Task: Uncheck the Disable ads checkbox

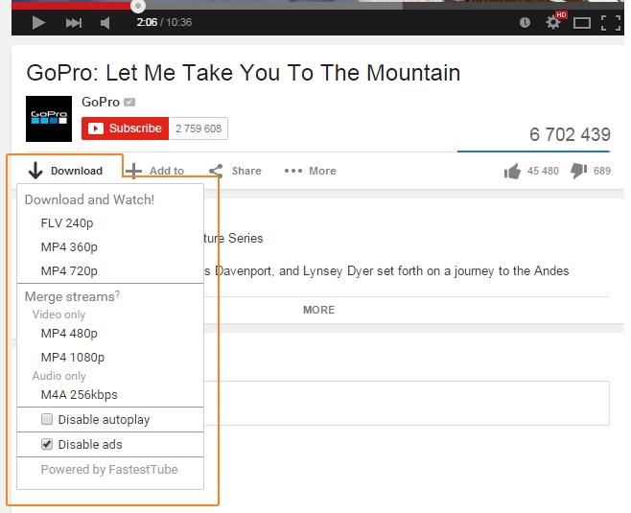Action: coord(47,444)
